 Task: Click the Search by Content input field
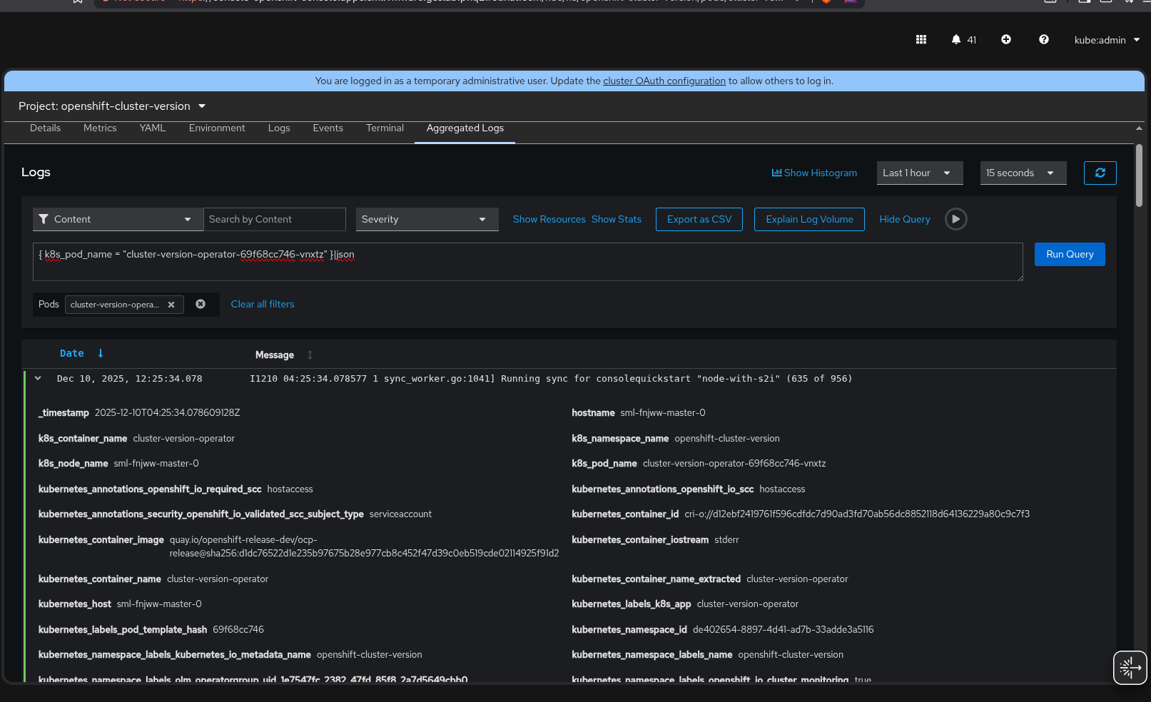[x=274, y=219]
